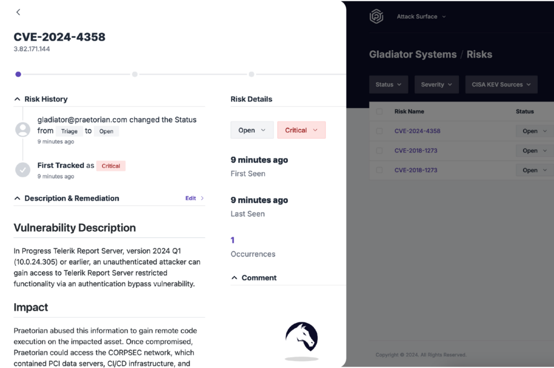
Task: Click the Praetorian logo icon
Action: point(377,16)
